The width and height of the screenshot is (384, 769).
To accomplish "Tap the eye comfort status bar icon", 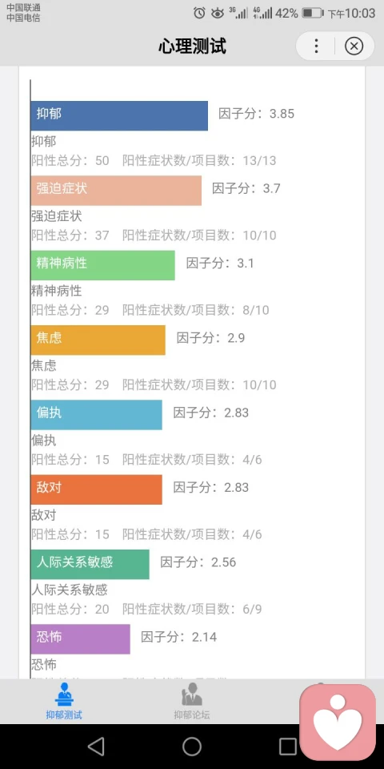I will point(218,14).
